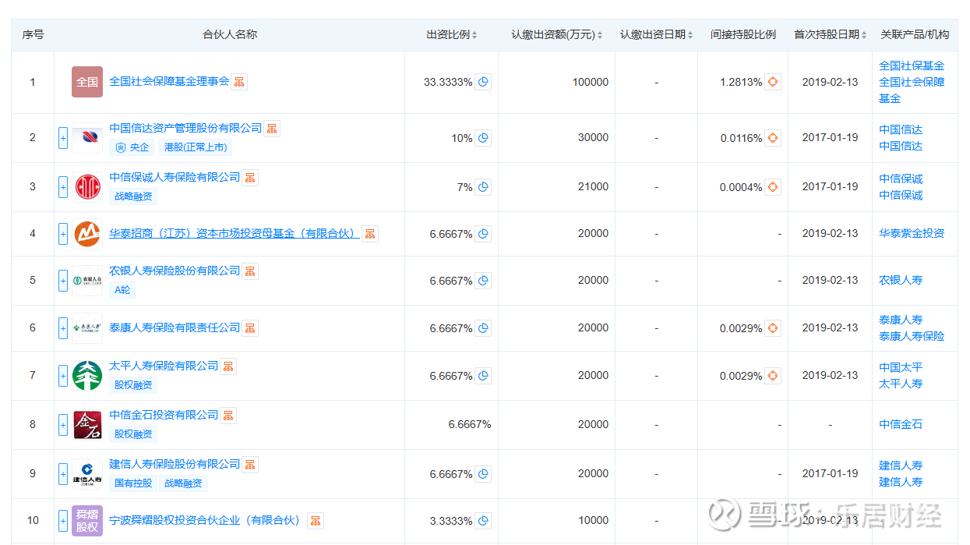
Task: Click the 中信金石 company logo thumbnail
Action: coord(87,425)
